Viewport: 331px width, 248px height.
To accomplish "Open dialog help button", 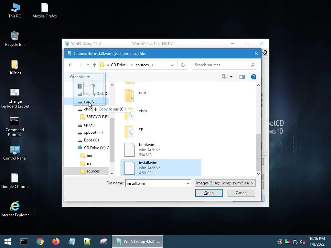I will coord(253,77).
